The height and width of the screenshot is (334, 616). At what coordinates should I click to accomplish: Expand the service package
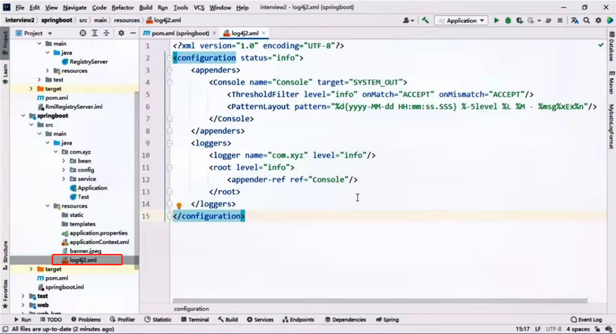pos(64,179)
